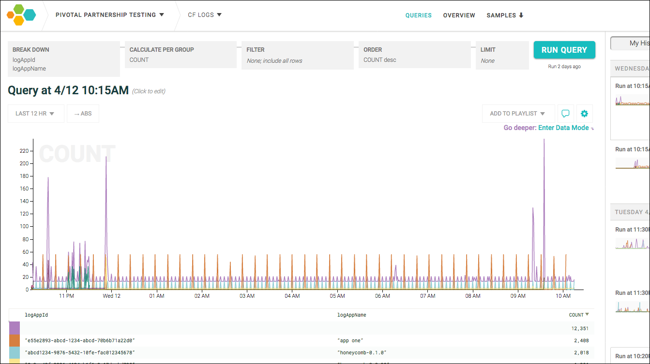Open the CF LOGS dataset dropdown
Image resolution: width=650 pixels, height=364 pixels.
pyautogui.click(x=205, y=15)
